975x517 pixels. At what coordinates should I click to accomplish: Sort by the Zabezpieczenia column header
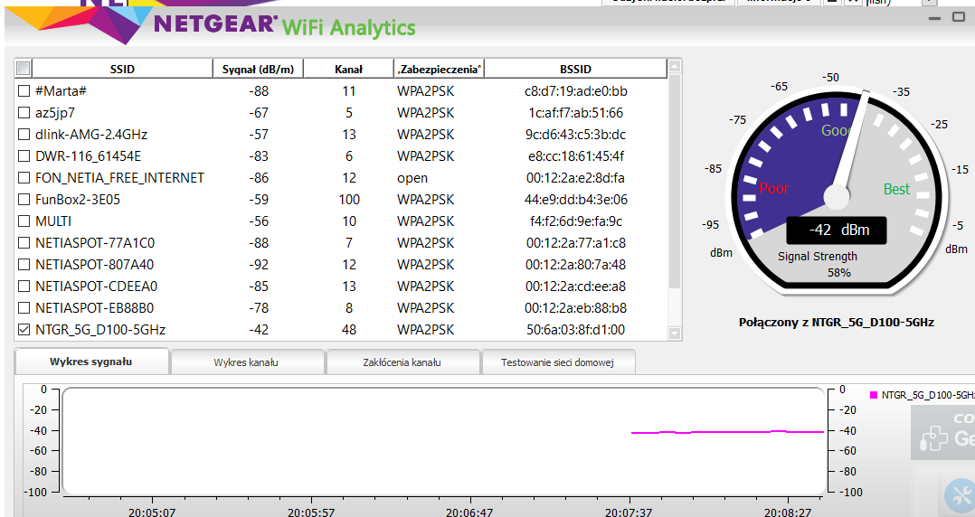[439, 70]
